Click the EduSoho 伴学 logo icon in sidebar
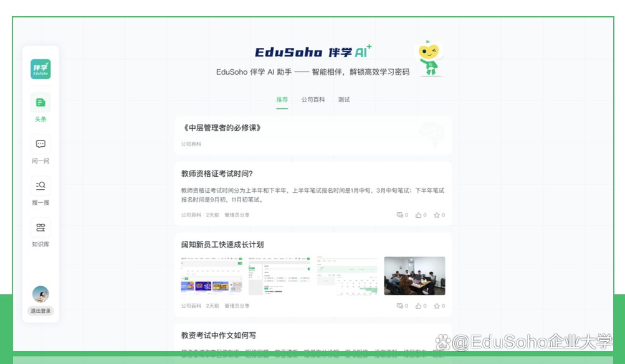 coord(41,69)
